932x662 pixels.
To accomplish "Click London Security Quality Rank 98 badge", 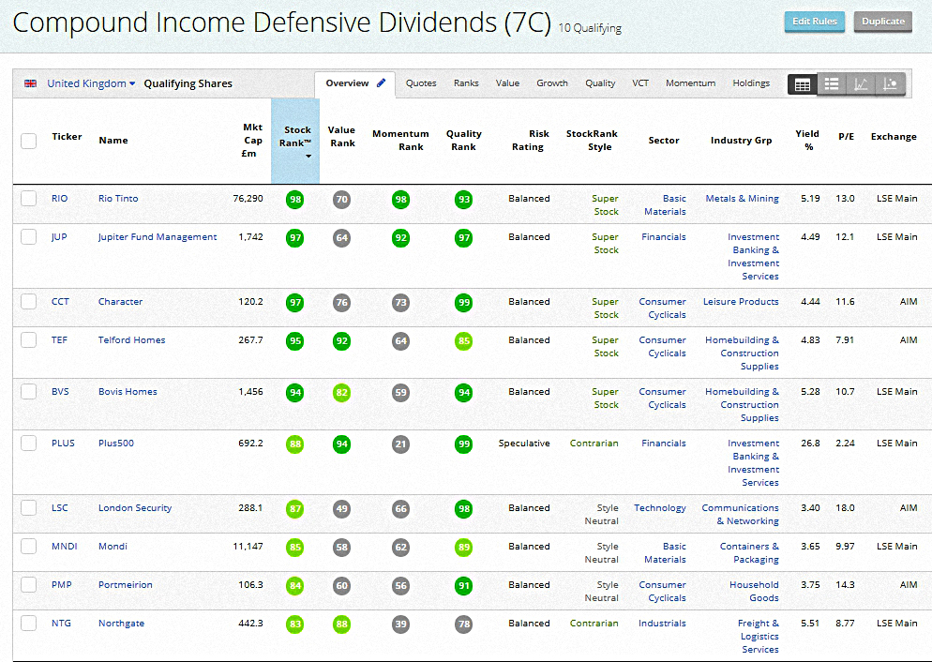I will [463, 509].
